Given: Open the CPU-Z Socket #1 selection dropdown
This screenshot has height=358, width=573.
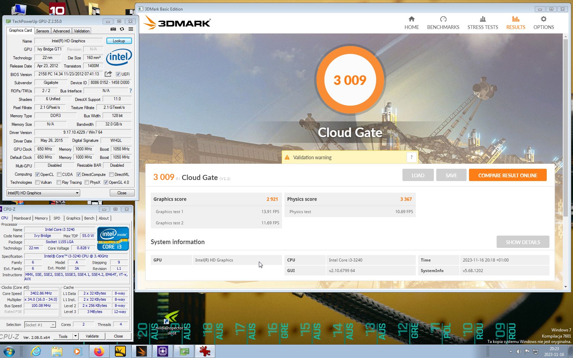Looking at the screenshot, I should click(x=40, y=325).
